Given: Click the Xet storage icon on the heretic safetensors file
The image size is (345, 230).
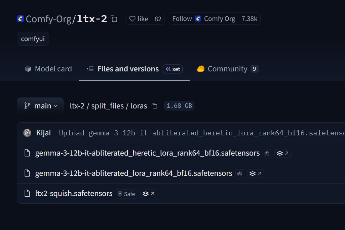Looking at the screenshot, I should 267,153.
